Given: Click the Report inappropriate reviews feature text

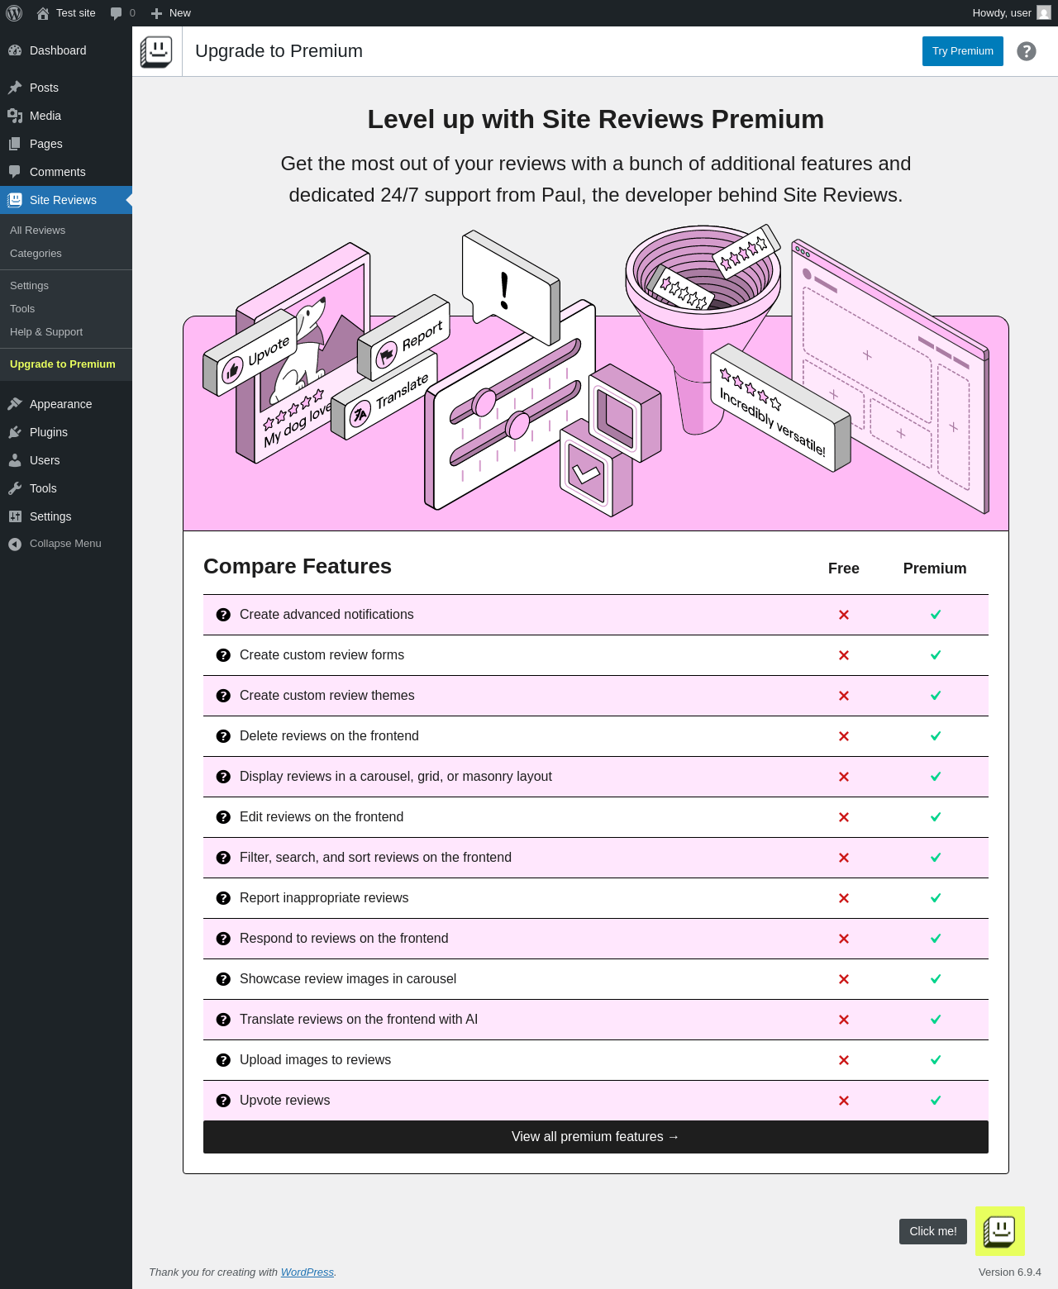Looking at the screenshot, I should click(324, 898).
